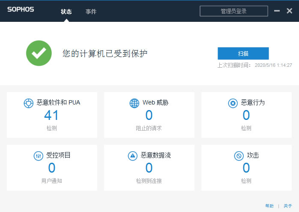Click the 恶意行为 circle-x icon
Image resolution: width=299 pixels, height=212 pixels.
click(233, 103)
